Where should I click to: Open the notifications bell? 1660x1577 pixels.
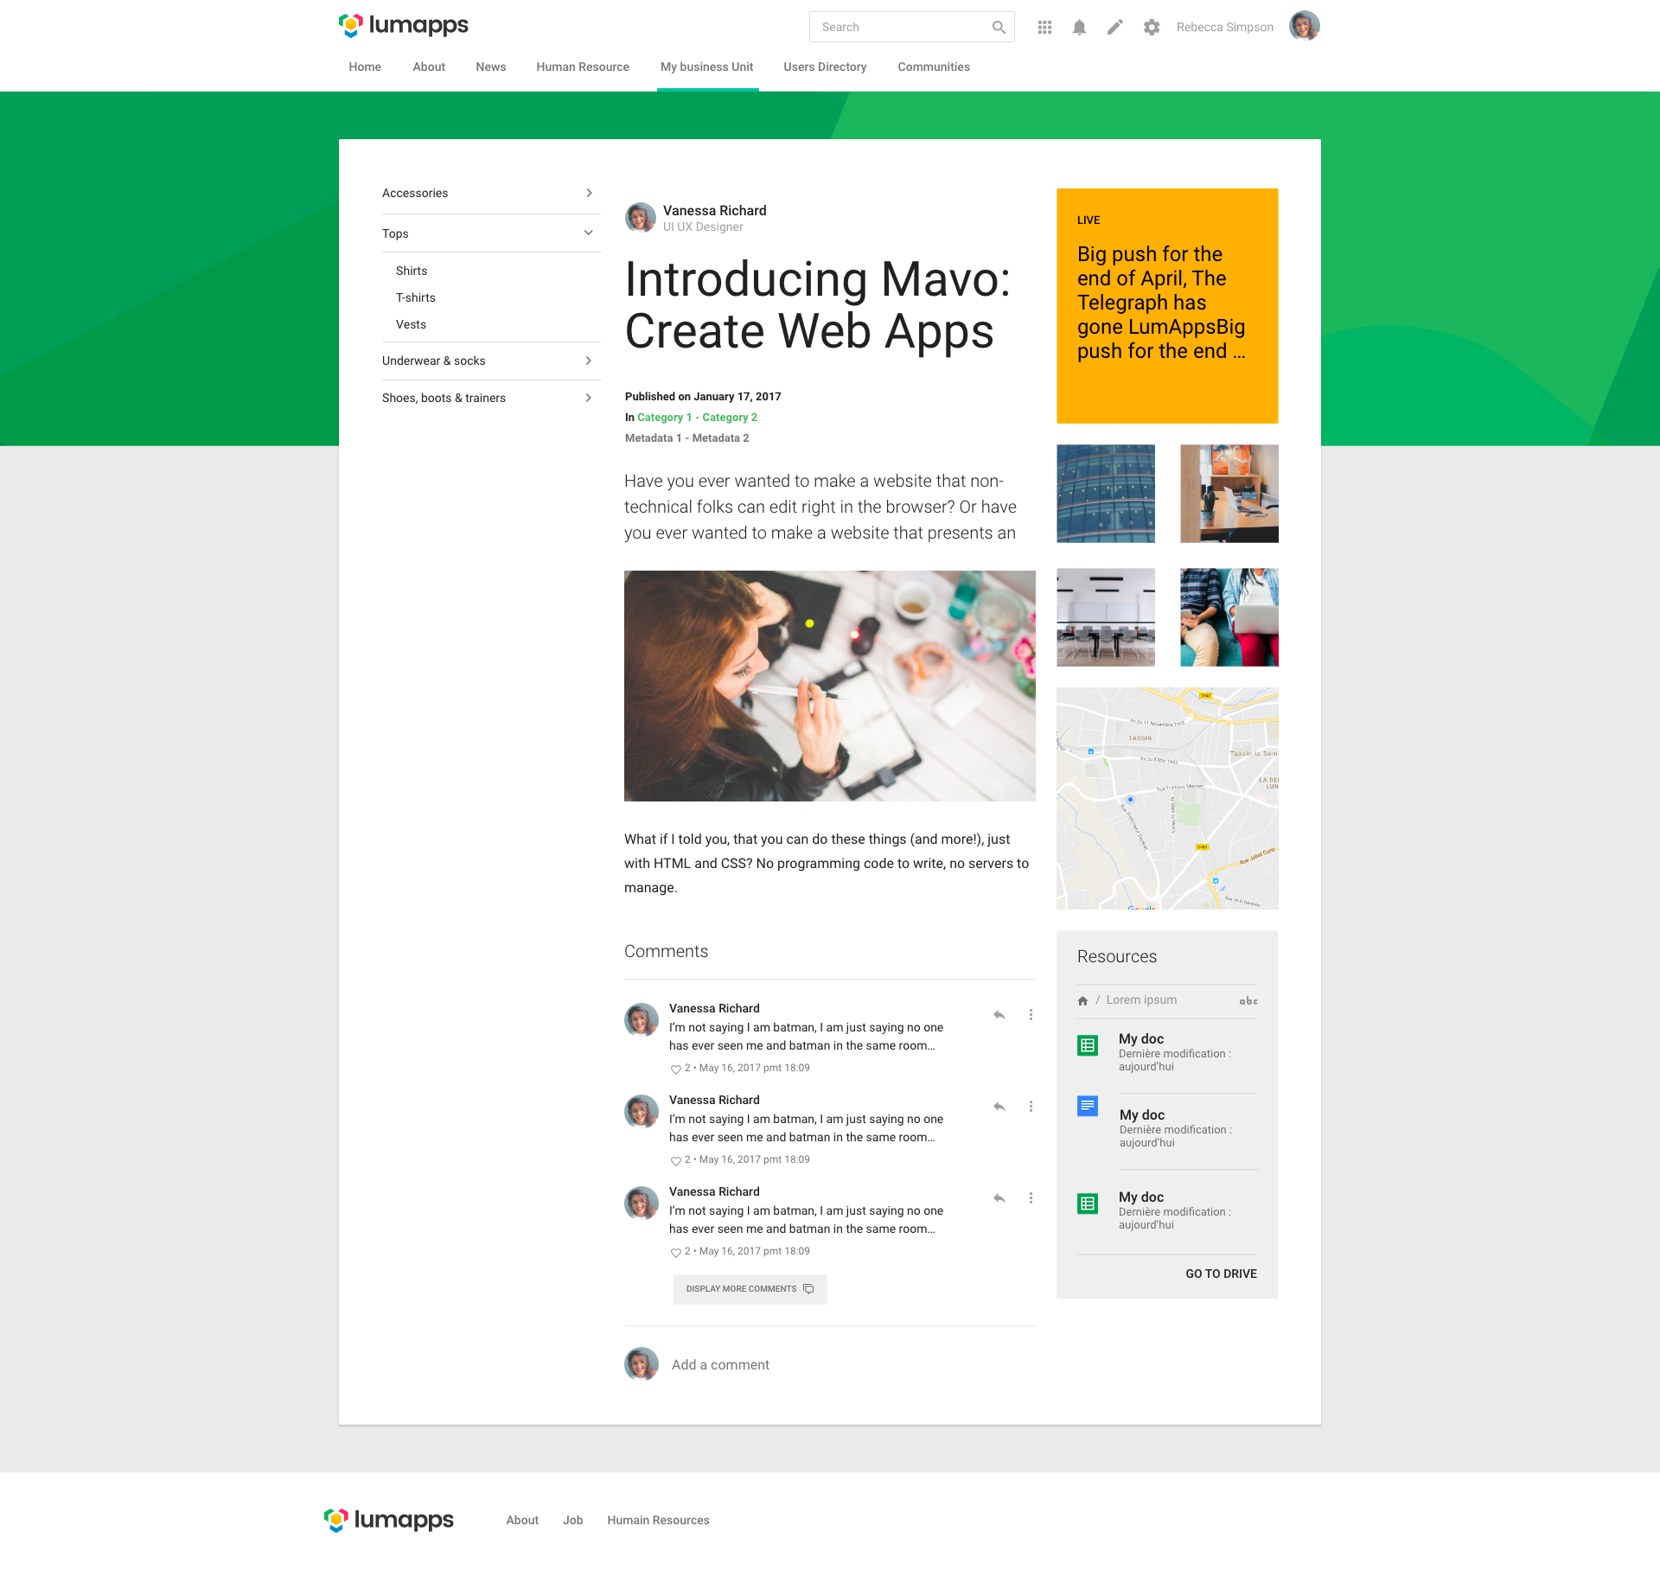point(1078,27)
